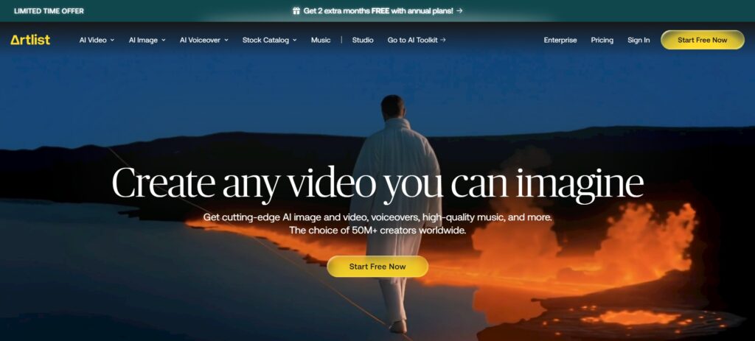Click the gift icon in the promo banner
The height and width of the screenshot is (341, 755).
coord(296,11)
